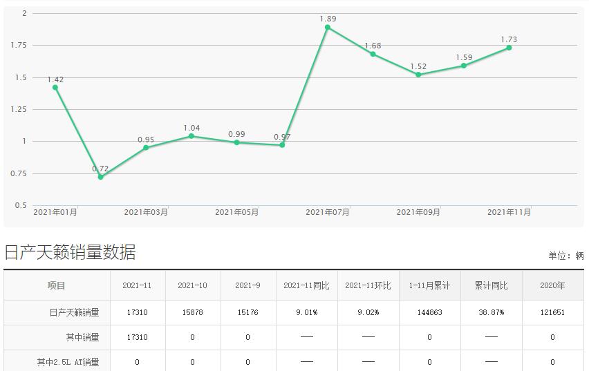This screenshot has width=589, height=371.
Task: Click the 1.68 data point on chart
Action: coord(373,54)
